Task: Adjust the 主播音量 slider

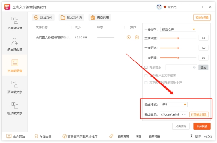Action: [x=178, y=38]
